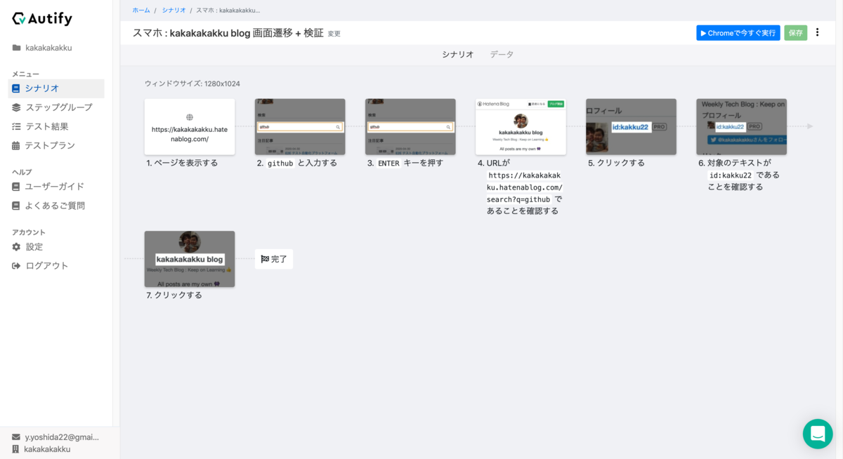
Task: Open step 1 ページを表示する thumbnail
Action: pos(189,126)
